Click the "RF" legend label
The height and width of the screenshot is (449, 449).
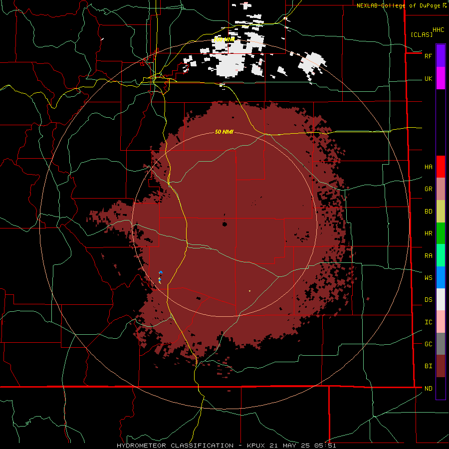(428, 56)
